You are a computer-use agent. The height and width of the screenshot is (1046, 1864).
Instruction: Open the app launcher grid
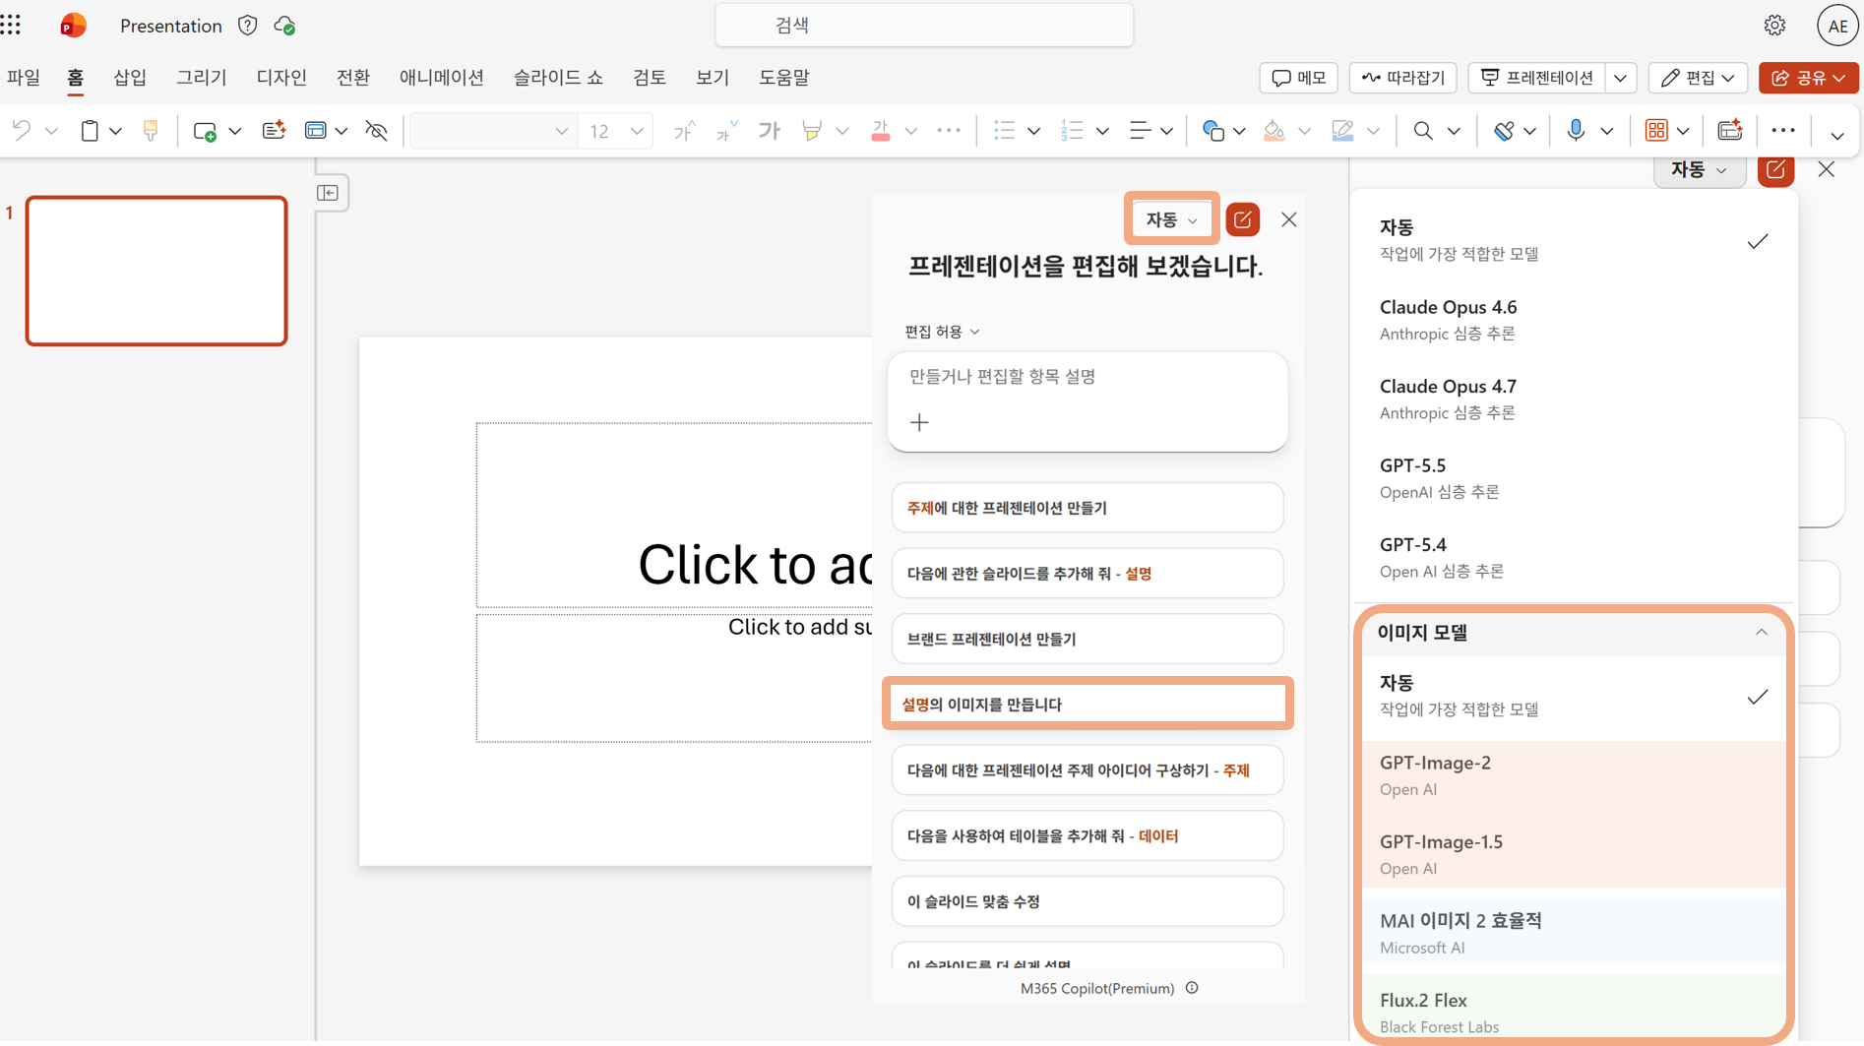point(12,26)
